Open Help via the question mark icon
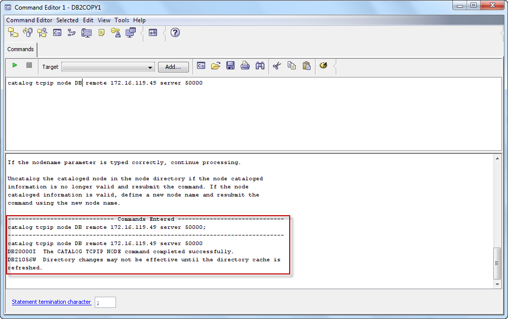 pos(175,33)
